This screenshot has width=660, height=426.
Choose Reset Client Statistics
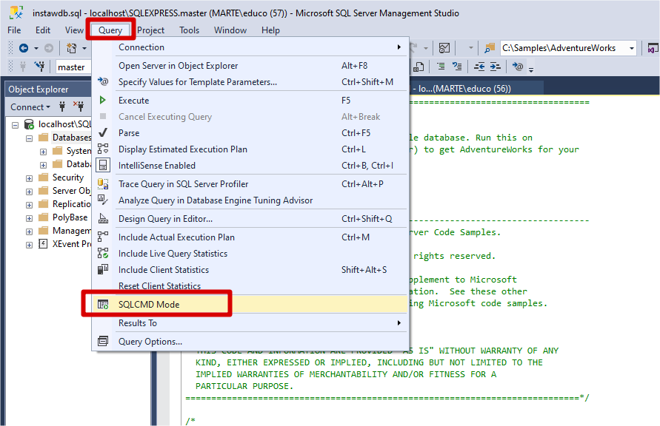(251, 285)
